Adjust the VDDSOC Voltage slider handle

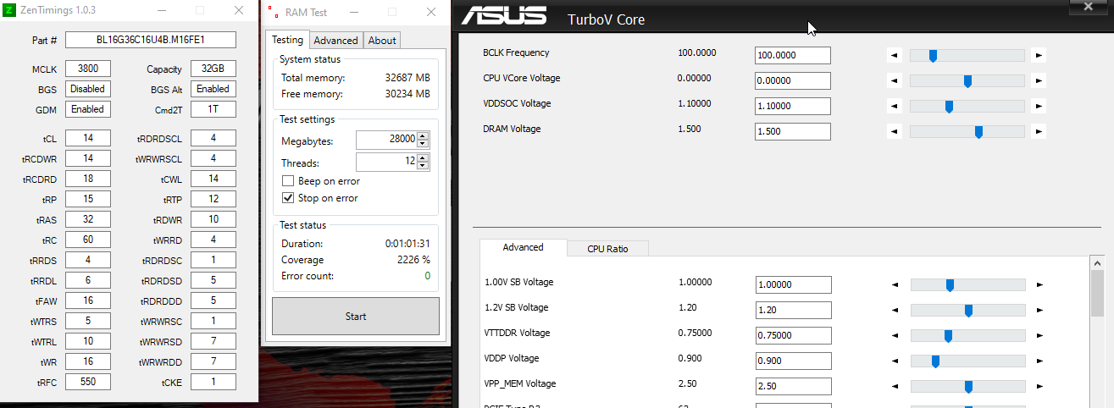[x=949, y=107]
